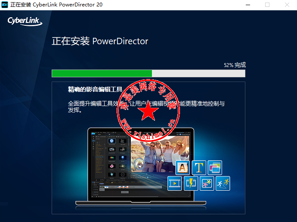Minimize the installer window
The image size is (297, 222).
coord(248,5)
